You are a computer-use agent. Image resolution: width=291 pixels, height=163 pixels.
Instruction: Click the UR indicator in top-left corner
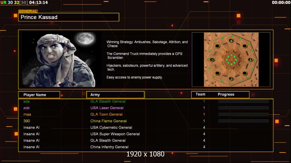3,2
